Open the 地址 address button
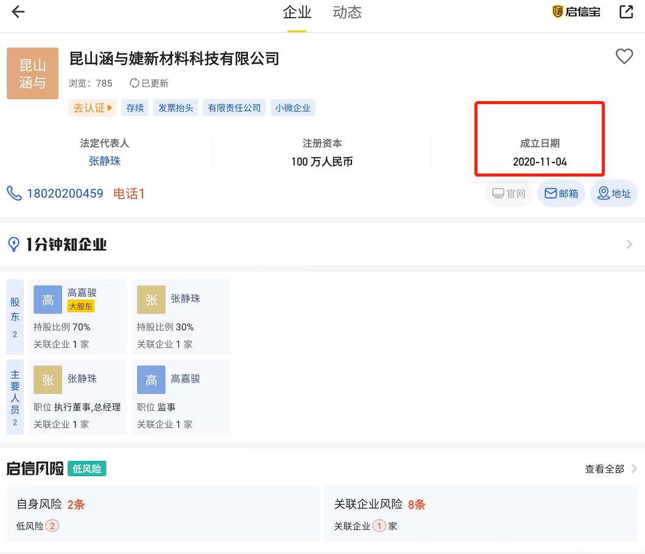 pyautogui.click(x=614, y=194)
